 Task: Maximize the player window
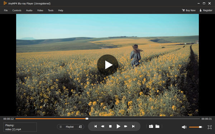(204, 4)
